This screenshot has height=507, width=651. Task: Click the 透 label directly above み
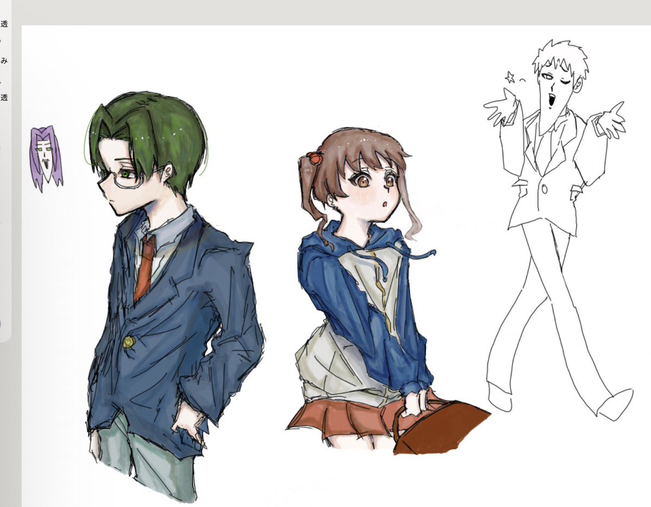pyautogui.click(x=4, y=24)
